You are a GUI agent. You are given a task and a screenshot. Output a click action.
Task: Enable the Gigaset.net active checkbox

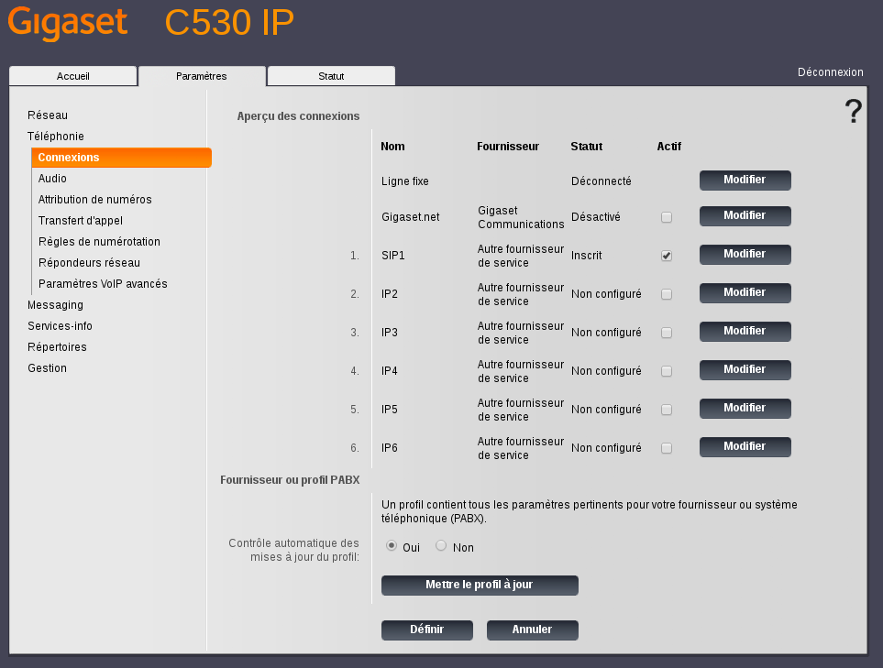(x=667, y=217)
